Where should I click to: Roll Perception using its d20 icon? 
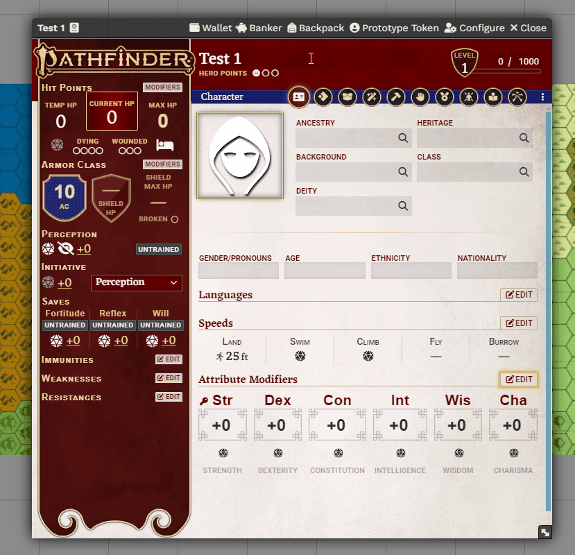(x=48, y=248)
